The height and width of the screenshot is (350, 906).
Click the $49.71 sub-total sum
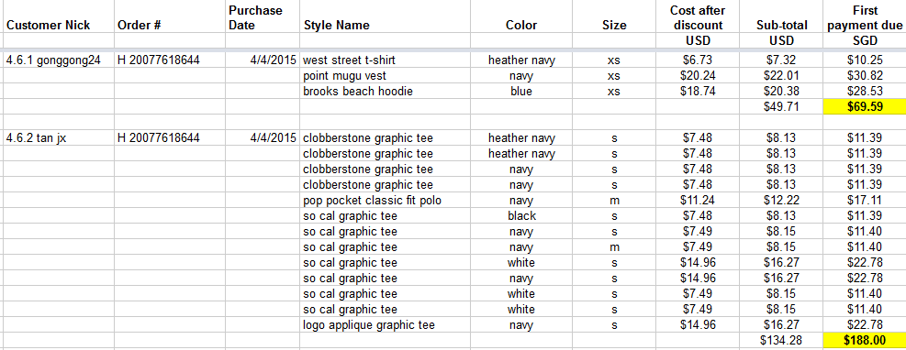780,106
